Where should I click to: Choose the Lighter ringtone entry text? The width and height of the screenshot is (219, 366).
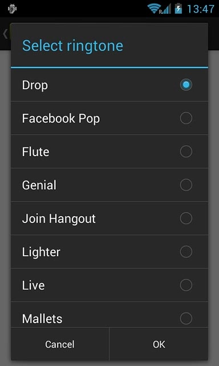tap(41, 252)
